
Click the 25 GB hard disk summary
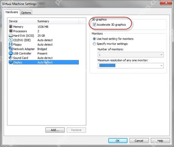point(41,36)
